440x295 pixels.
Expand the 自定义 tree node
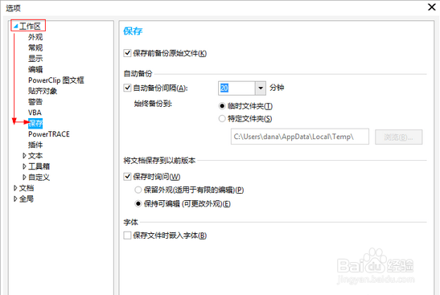pos(24,177)
